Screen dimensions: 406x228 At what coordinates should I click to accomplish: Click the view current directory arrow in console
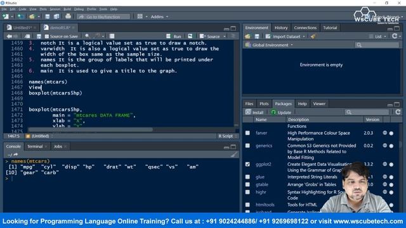(x=16, y=155)
